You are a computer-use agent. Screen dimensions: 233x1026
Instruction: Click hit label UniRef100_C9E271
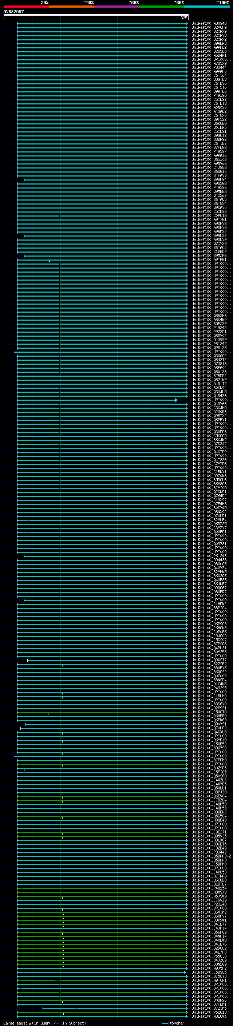tap(209, 832)
